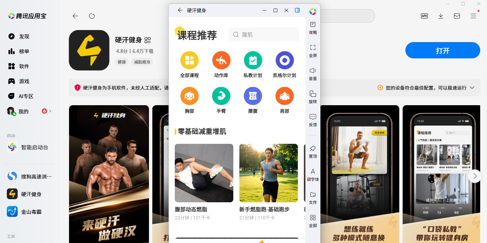Click 课程推荐 heading
This screenshot has width=487, height=243.
click(x=197, y=35)
